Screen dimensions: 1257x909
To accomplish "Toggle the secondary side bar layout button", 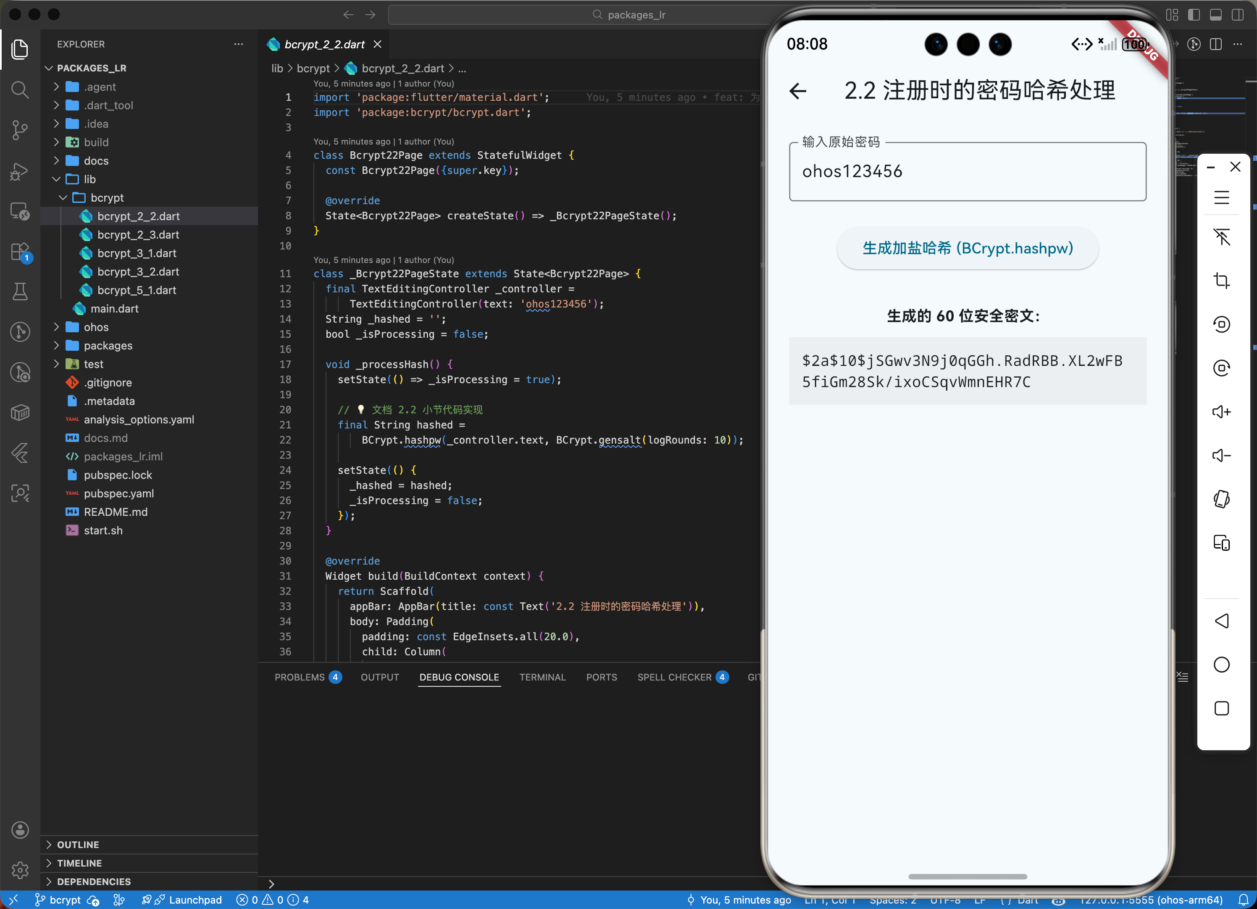I will coord(1238,15).
